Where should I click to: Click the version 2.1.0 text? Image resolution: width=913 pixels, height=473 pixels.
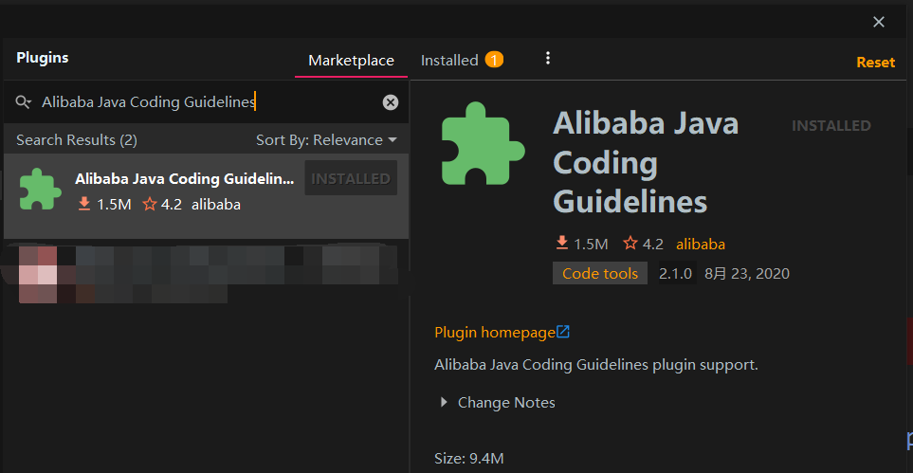[675, 274]
